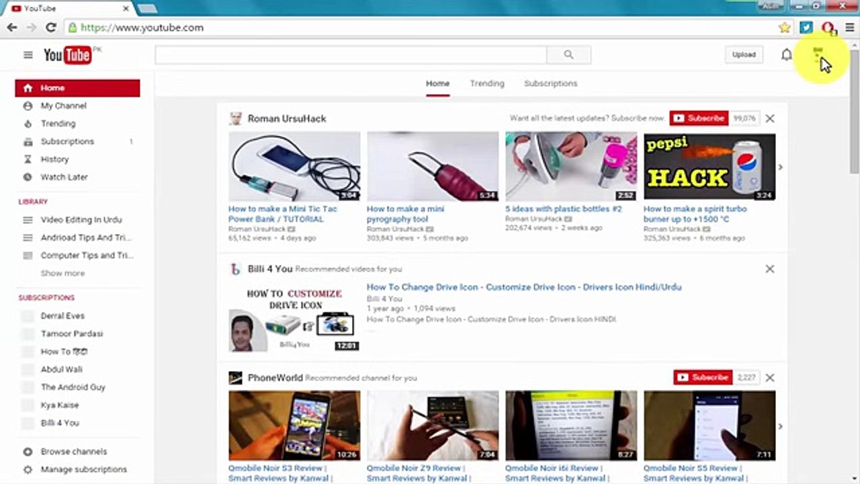Open Mini Tic Tac Power Bank thumbnail

coord(294,167)
